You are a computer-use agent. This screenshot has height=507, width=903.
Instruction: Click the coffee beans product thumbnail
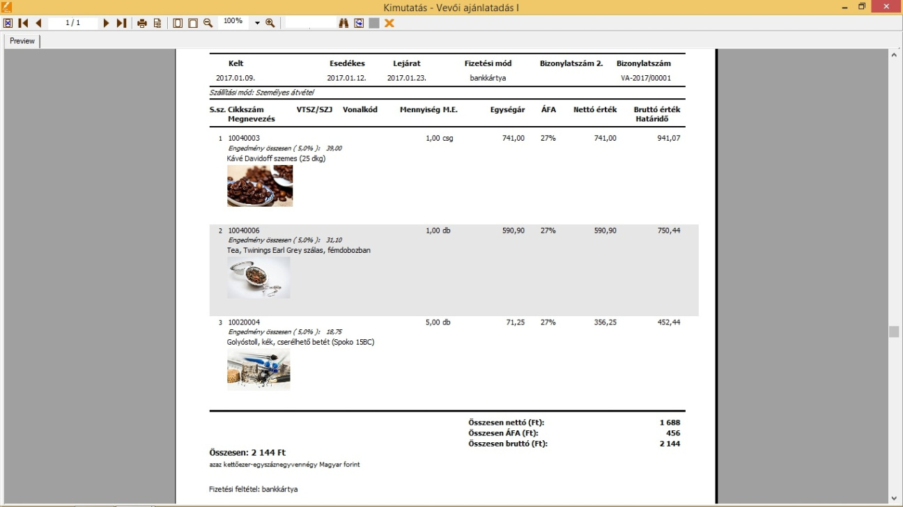(260, 186)
